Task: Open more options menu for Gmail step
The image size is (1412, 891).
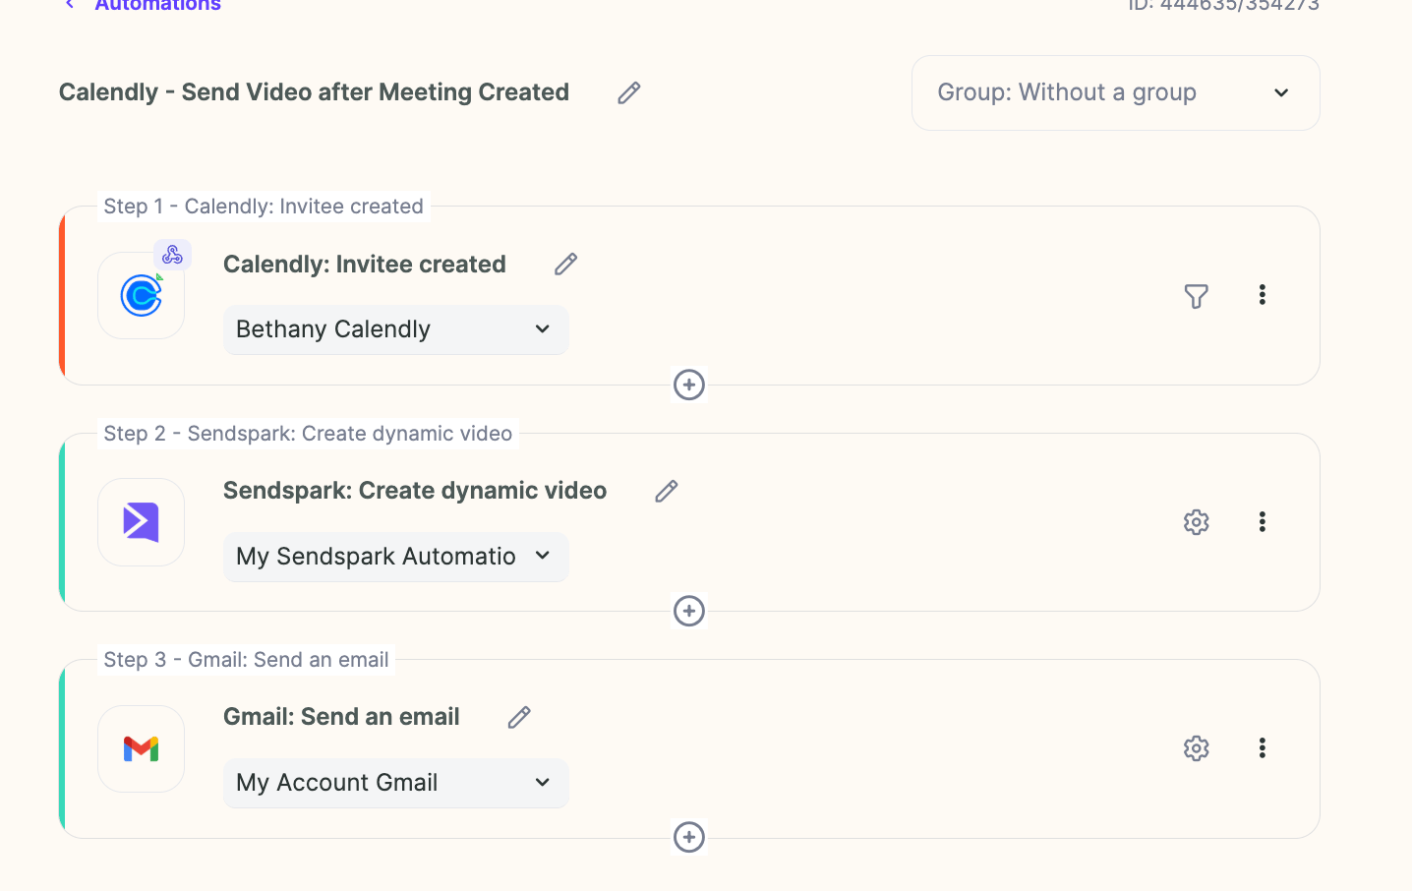Action: 1262,747
